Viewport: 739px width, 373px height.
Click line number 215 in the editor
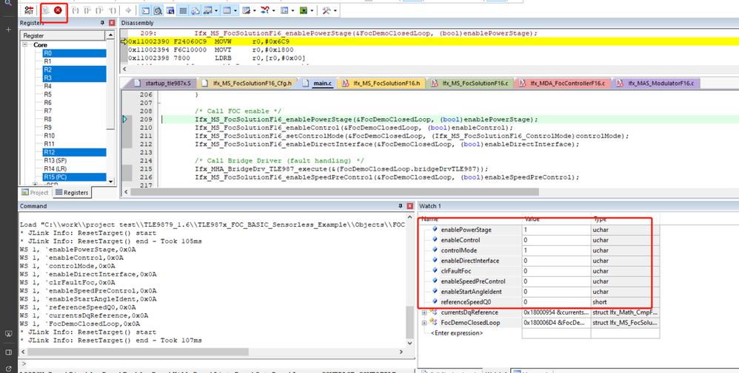click(x=146, y=169)
